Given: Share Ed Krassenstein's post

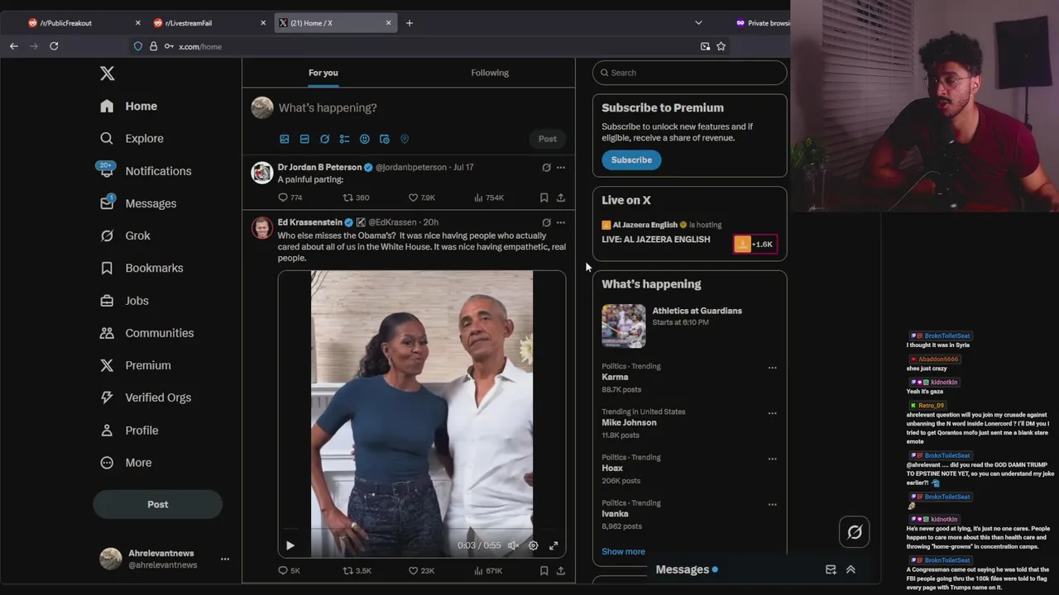Looking at the screenshot, I should tap(561, 570).
